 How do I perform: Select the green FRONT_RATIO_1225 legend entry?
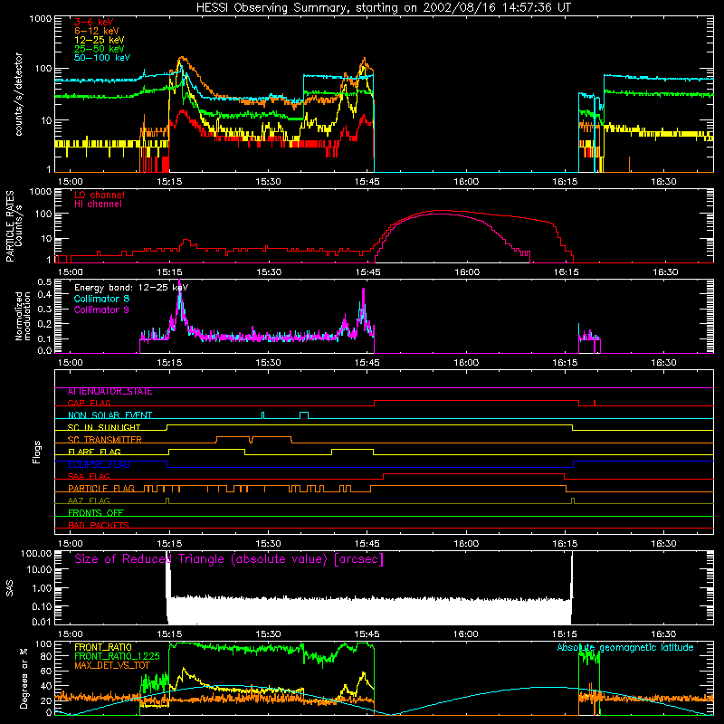pyautogui.click(x=117, y=656)
